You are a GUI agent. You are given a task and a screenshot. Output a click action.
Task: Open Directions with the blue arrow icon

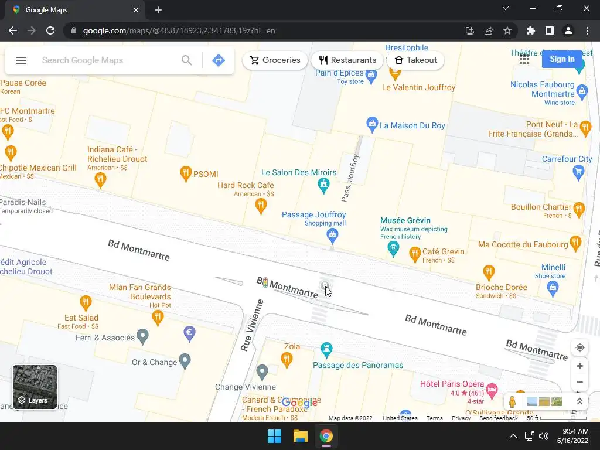pos(219,60)
